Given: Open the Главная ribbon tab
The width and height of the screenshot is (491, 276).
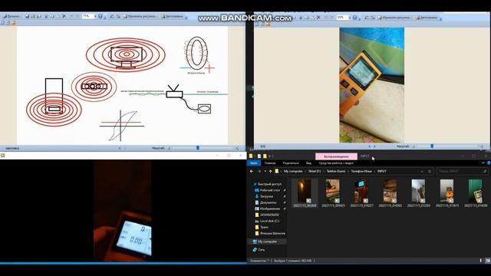Looking at the screenshot, I should click(x=270, y=163).
